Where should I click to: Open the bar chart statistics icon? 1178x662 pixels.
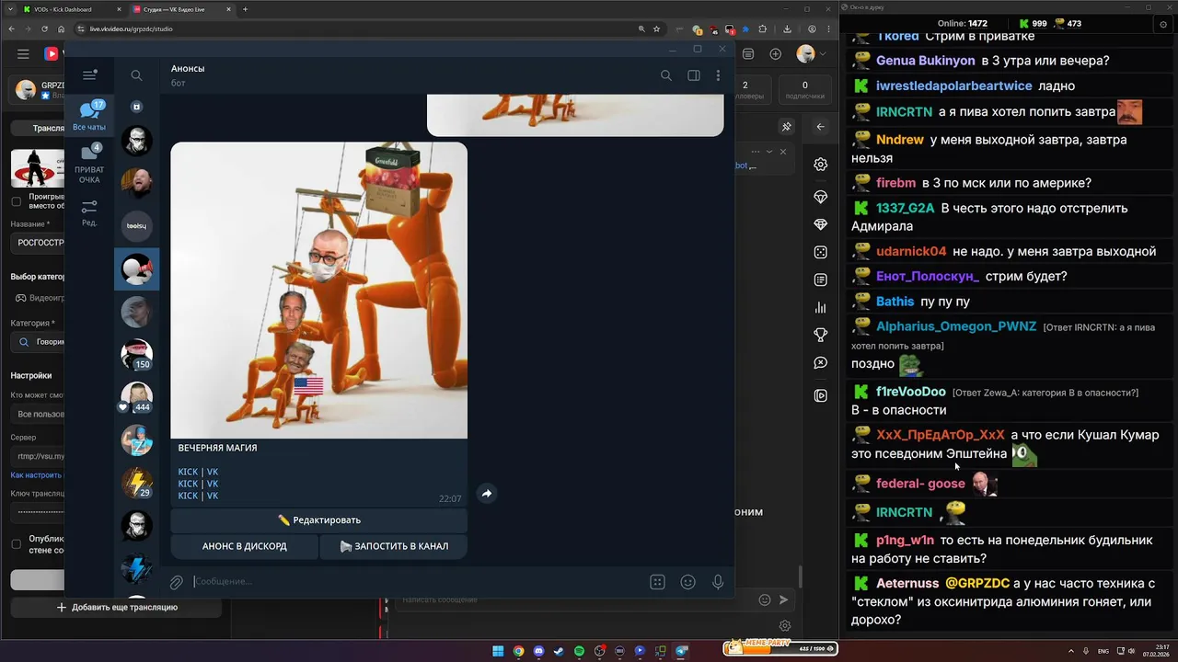[x=820, y=307]
